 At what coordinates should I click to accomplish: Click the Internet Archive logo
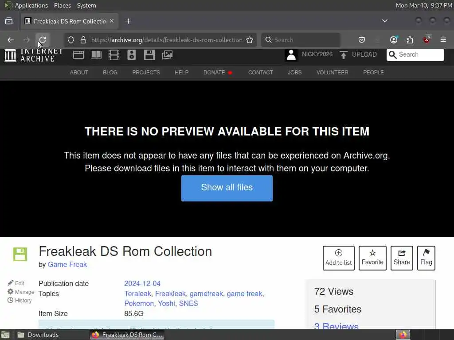[x=34, y=55]
